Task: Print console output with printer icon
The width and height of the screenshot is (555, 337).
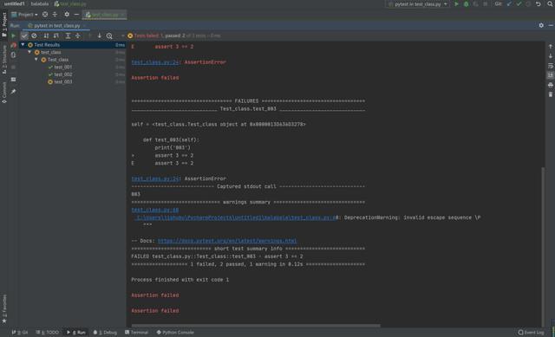Action: pos(551,85)
